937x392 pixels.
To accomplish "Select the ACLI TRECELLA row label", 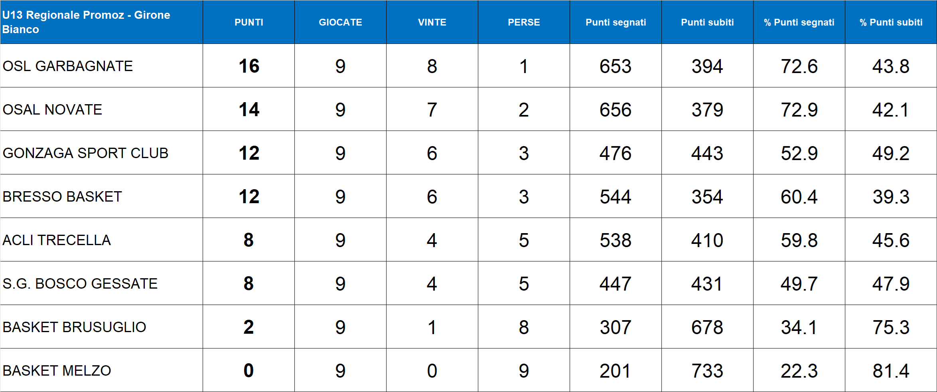I will (x=57, y=240).
